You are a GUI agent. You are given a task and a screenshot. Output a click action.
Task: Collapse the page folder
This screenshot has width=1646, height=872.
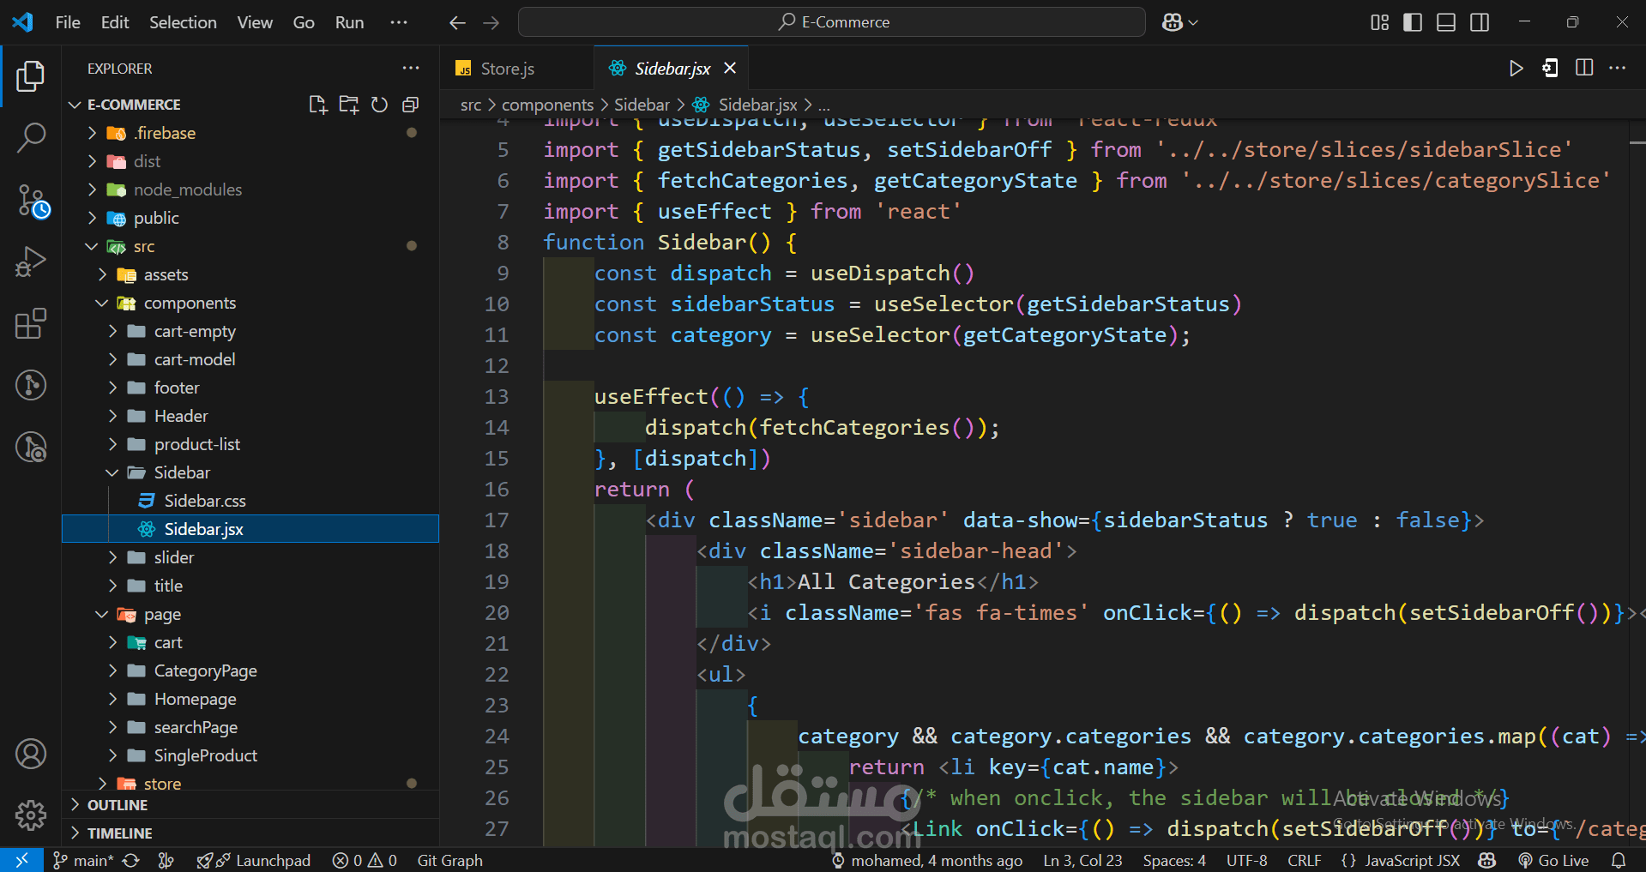(x=250, y=614)
